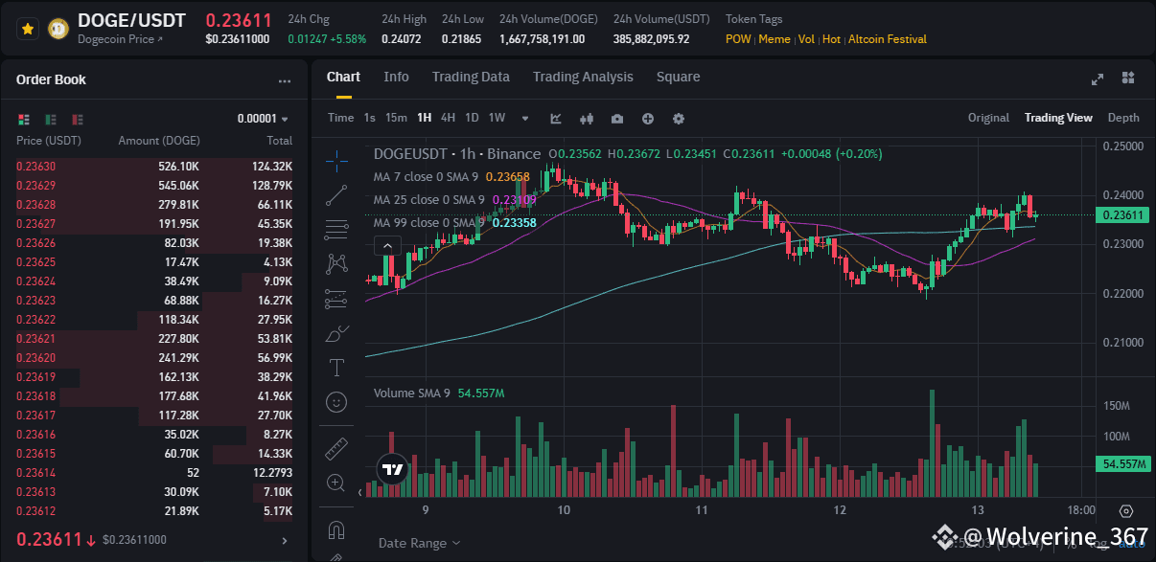
Task: Select the Time line-chart interval
Action: [340, 118]
